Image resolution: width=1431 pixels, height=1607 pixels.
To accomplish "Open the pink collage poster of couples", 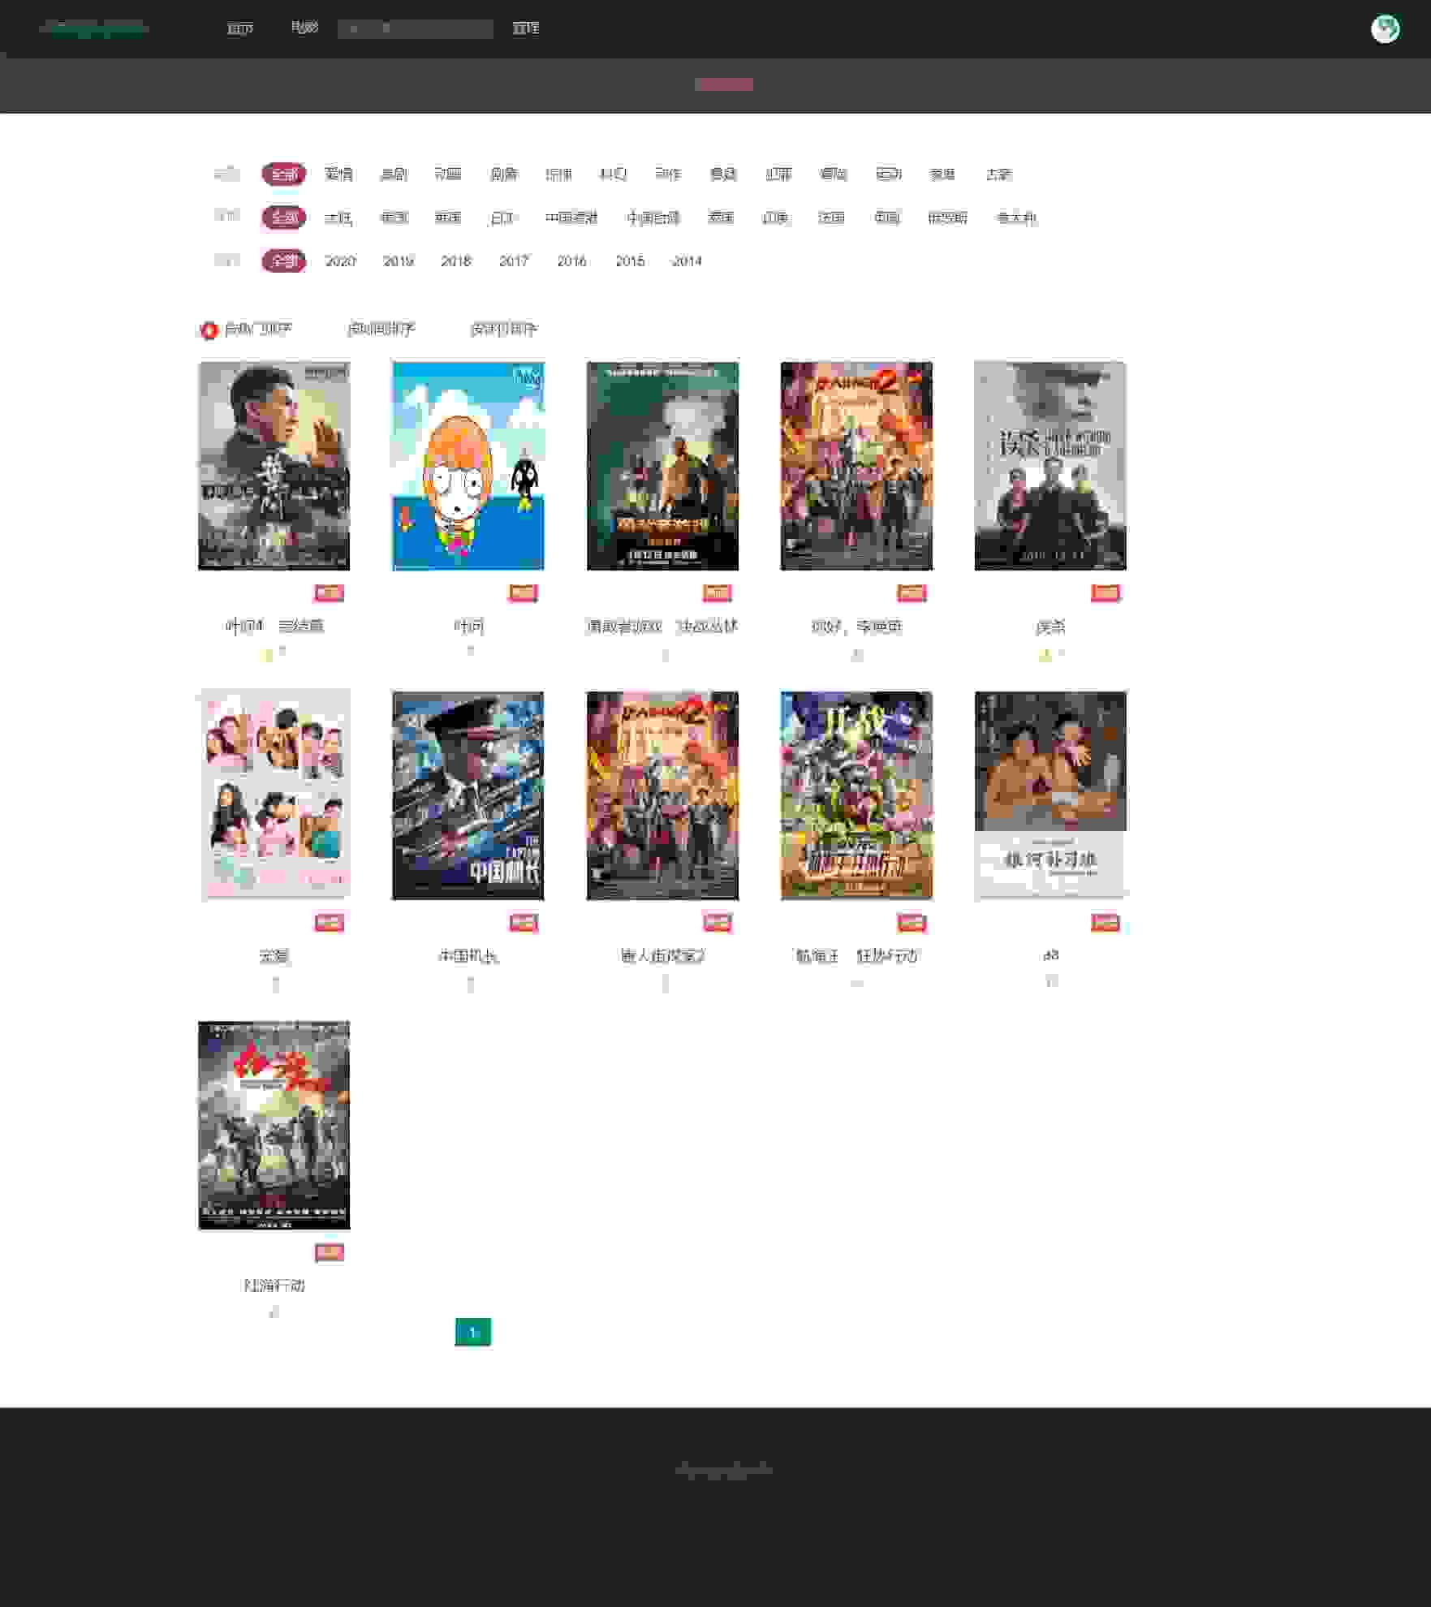I will pyautogui.click(x=274, y=795).
